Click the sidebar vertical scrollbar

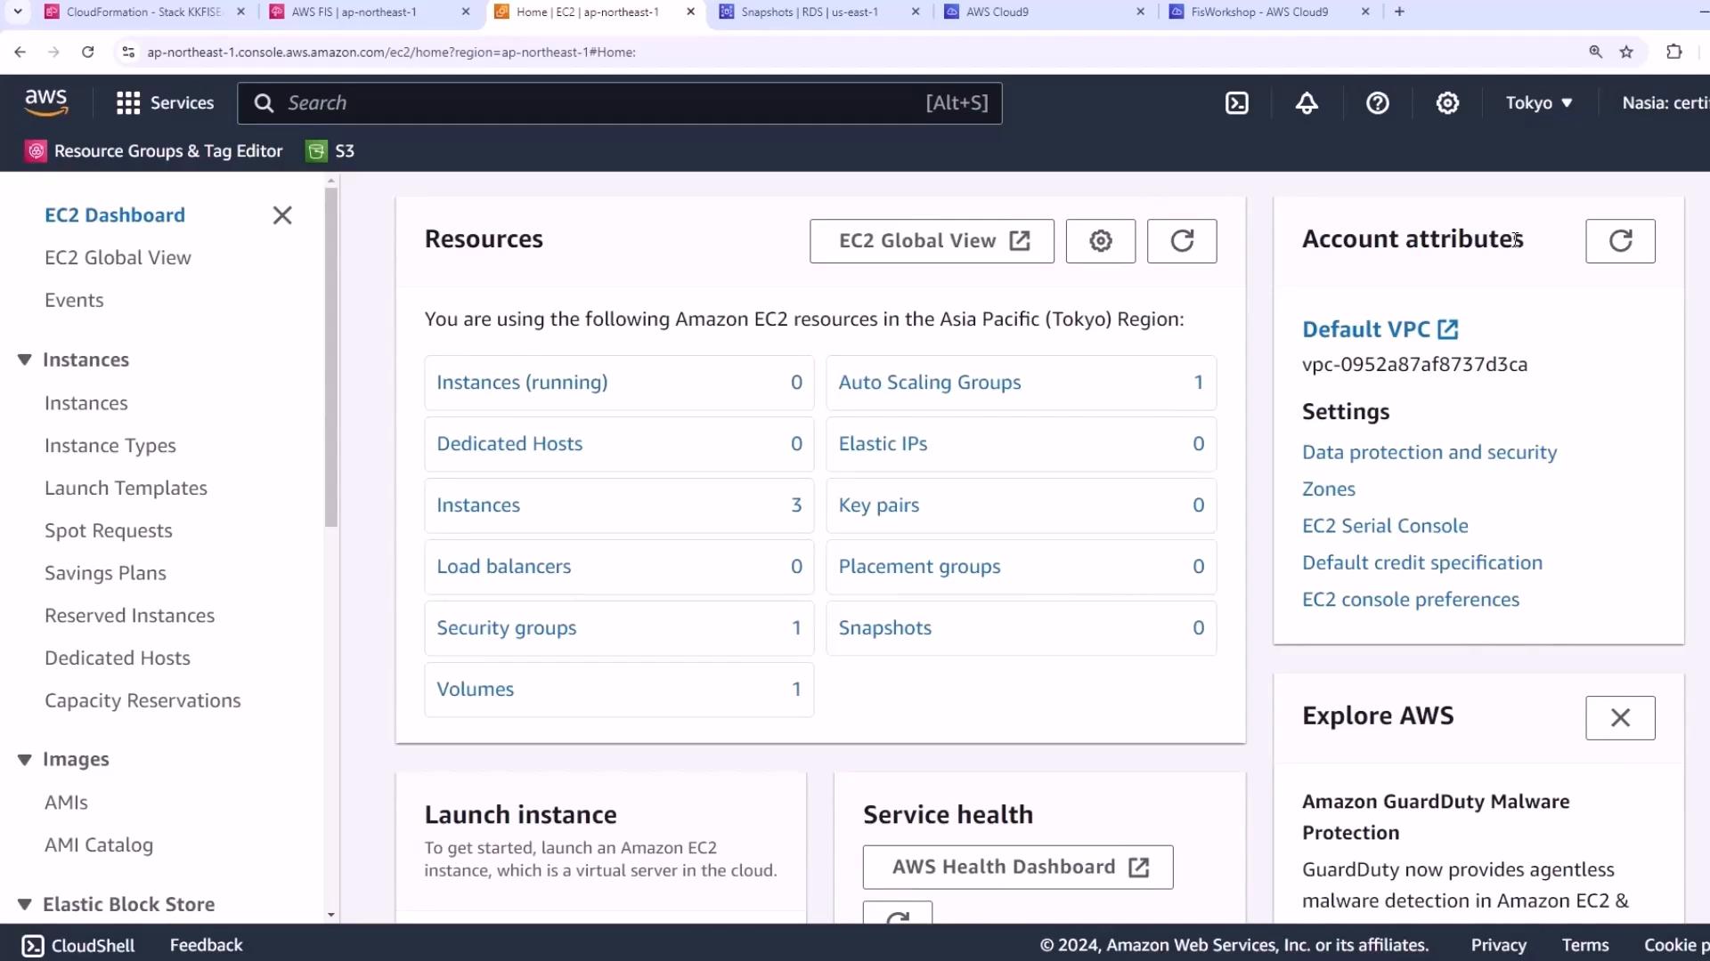coord(331,356)
